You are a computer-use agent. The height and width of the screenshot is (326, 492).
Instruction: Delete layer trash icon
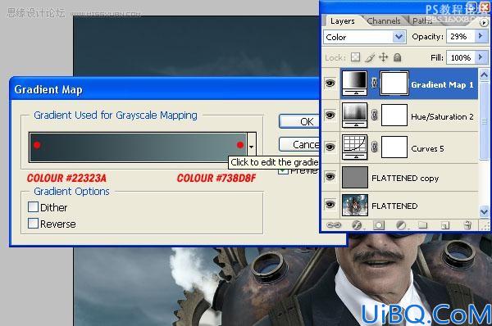point(467,225)
